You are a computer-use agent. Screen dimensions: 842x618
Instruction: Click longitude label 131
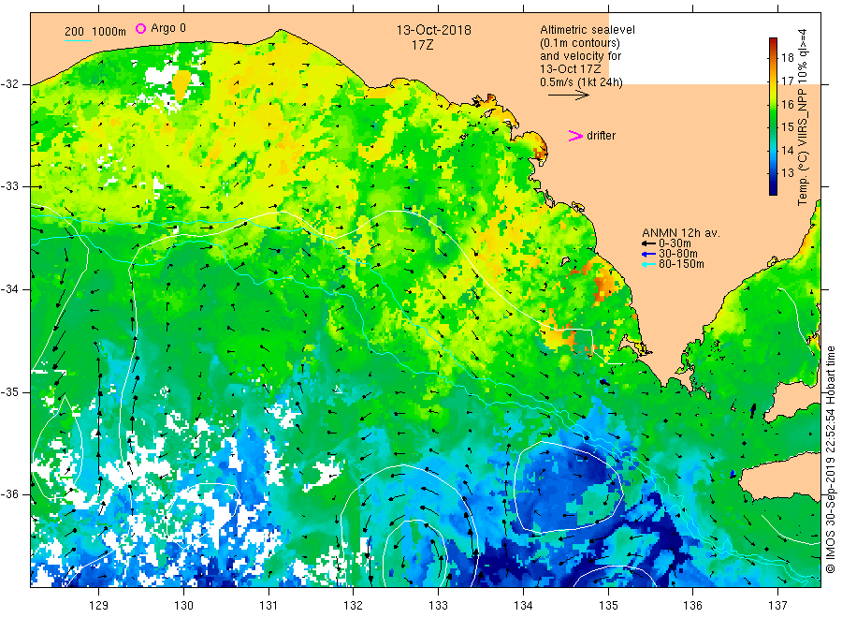269,605
